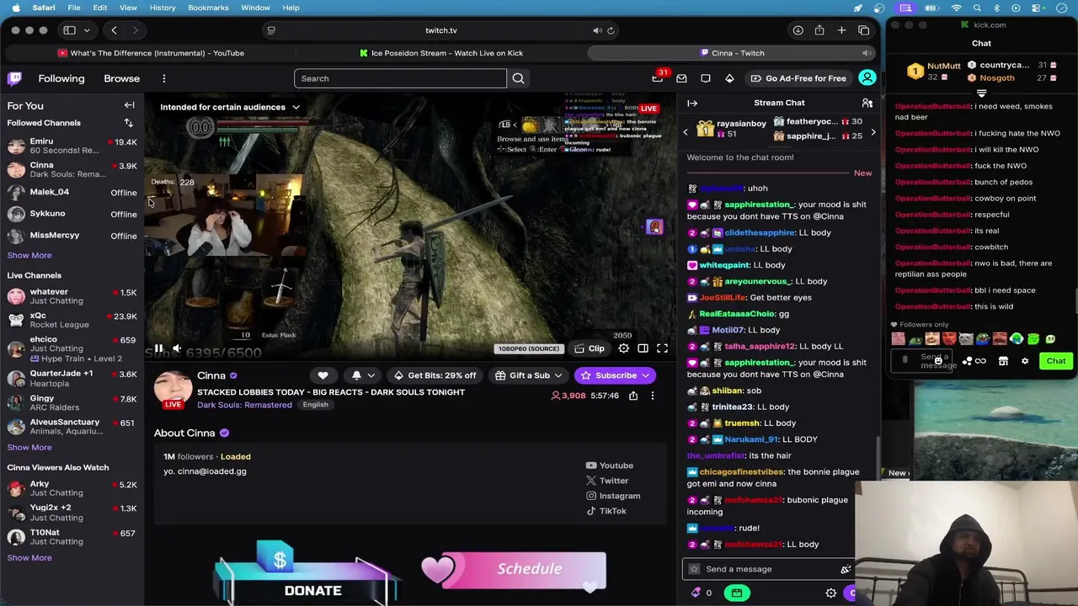
Task: Open the whispers speech bubble icon
Action: coord(706,78)
